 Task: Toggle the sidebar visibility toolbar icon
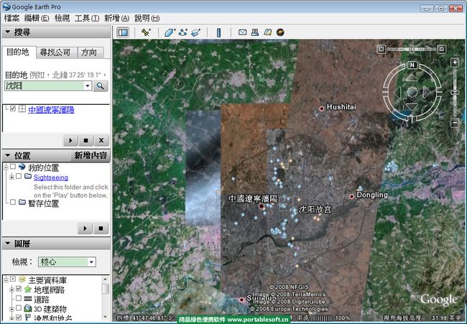tap(123, 32)
